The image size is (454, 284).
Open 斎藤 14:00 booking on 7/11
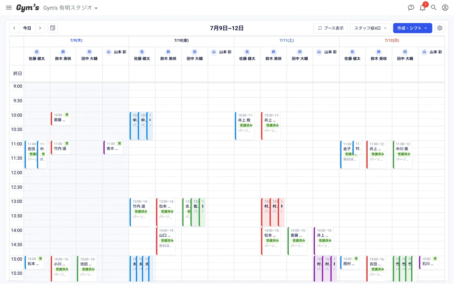click(x=297, y=241)
